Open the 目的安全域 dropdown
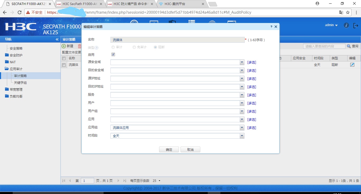 click(242, 70)
